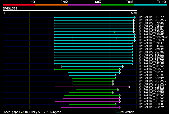This screenshot has width=169, height=114.
Task: Select the UniRef100_Q0JNW9 label
Action: click(152, 52)
